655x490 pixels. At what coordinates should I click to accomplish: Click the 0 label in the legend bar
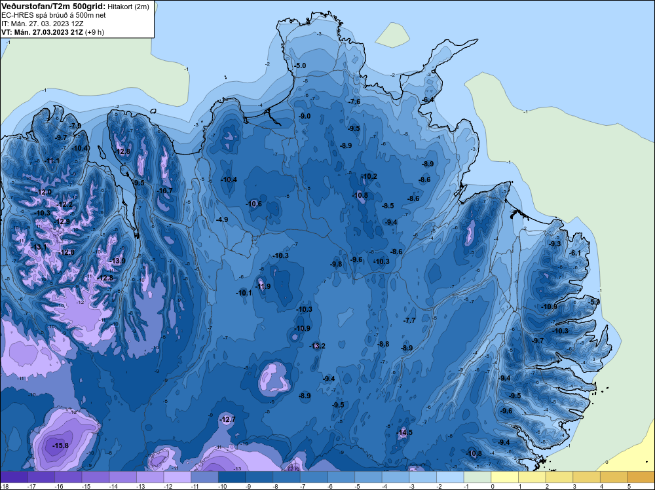point(493,486)
